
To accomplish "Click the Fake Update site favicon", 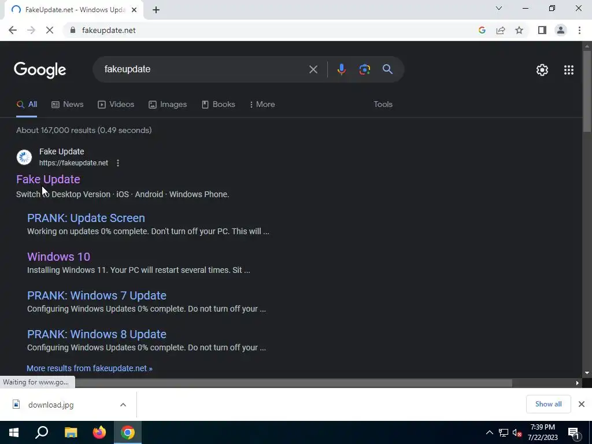I will (x=24, y=157).
